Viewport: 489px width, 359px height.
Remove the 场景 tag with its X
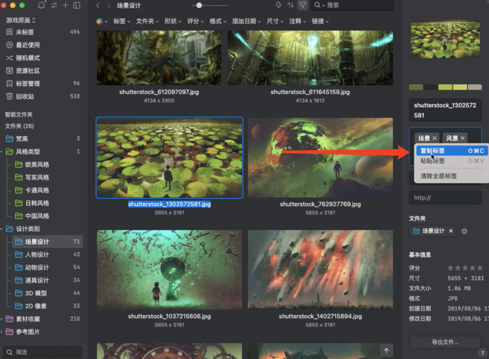435,138
